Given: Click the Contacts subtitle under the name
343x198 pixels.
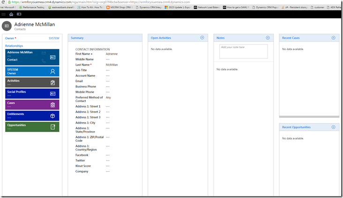Looking at the screenshot, I should click(20, 29).
